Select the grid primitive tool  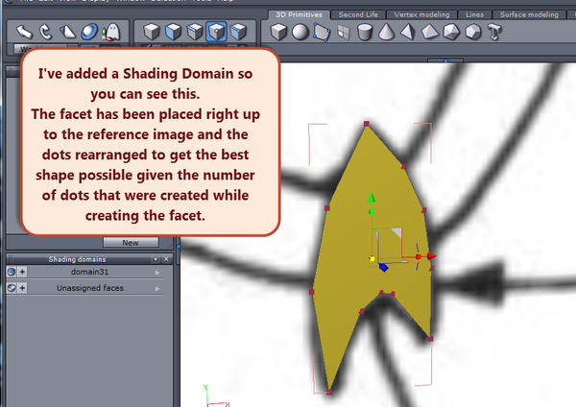pyautogui.click(x=344, y=32)
